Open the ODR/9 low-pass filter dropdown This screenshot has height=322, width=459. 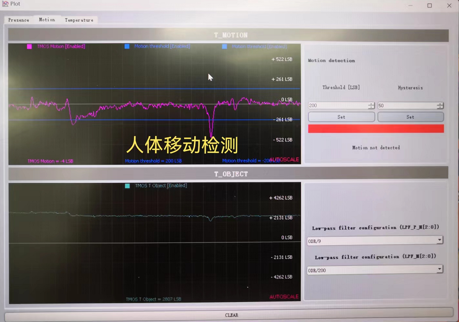pos(439,240)
